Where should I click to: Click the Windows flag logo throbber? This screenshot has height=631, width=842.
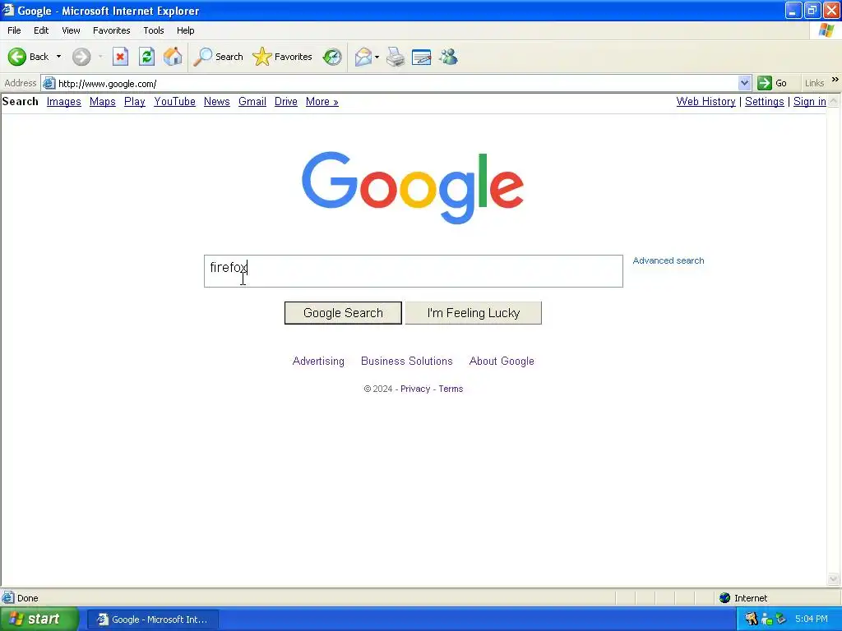(826, 30)
